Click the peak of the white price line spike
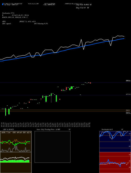This screenshot has width=131, height=173. (x=81, y=40)
